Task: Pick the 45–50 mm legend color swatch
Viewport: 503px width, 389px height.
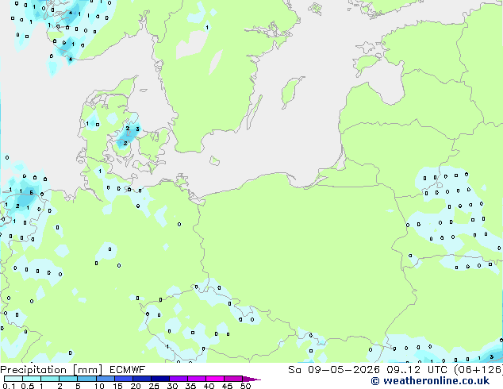Action: (x=233, y=379)
